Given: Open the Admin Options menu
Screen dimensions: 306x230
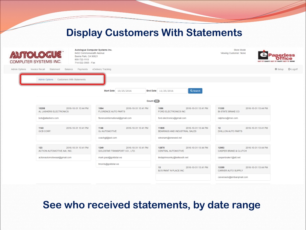Looking at the screenshot, I should tap(19, 69).
